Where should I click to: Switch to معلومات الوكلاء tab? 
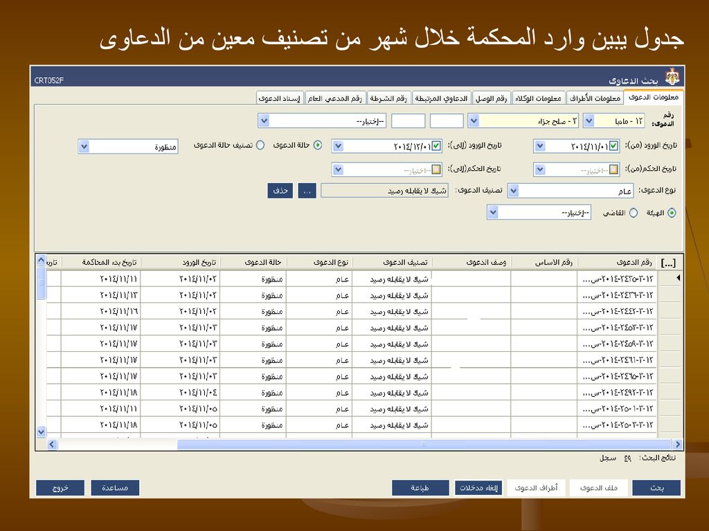(538, 98)
